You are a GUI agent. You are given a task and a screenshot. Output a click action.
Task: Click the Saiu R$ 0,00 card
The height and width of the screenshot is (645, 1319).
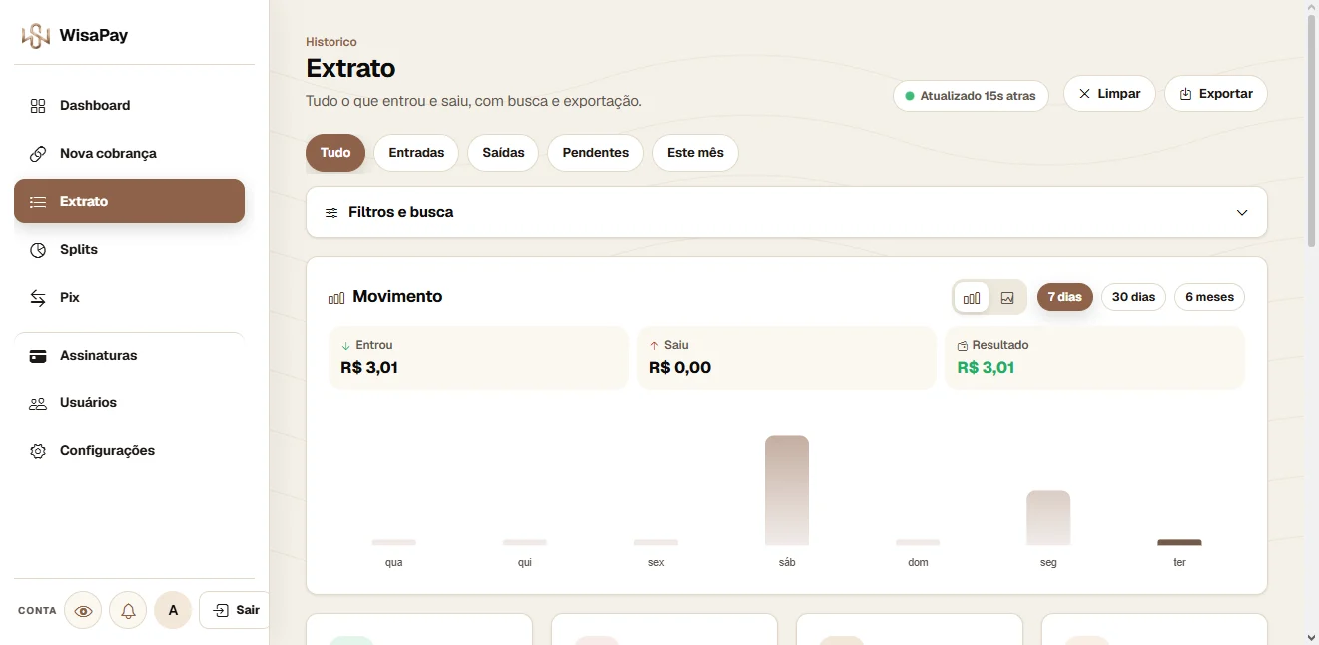point(787,357)
